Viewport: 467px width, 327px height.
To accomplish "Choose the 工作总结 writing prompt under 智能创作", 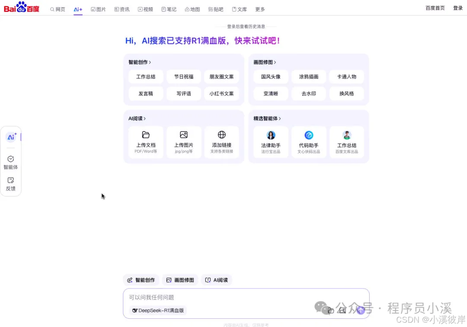I will (x=146, y=77).
